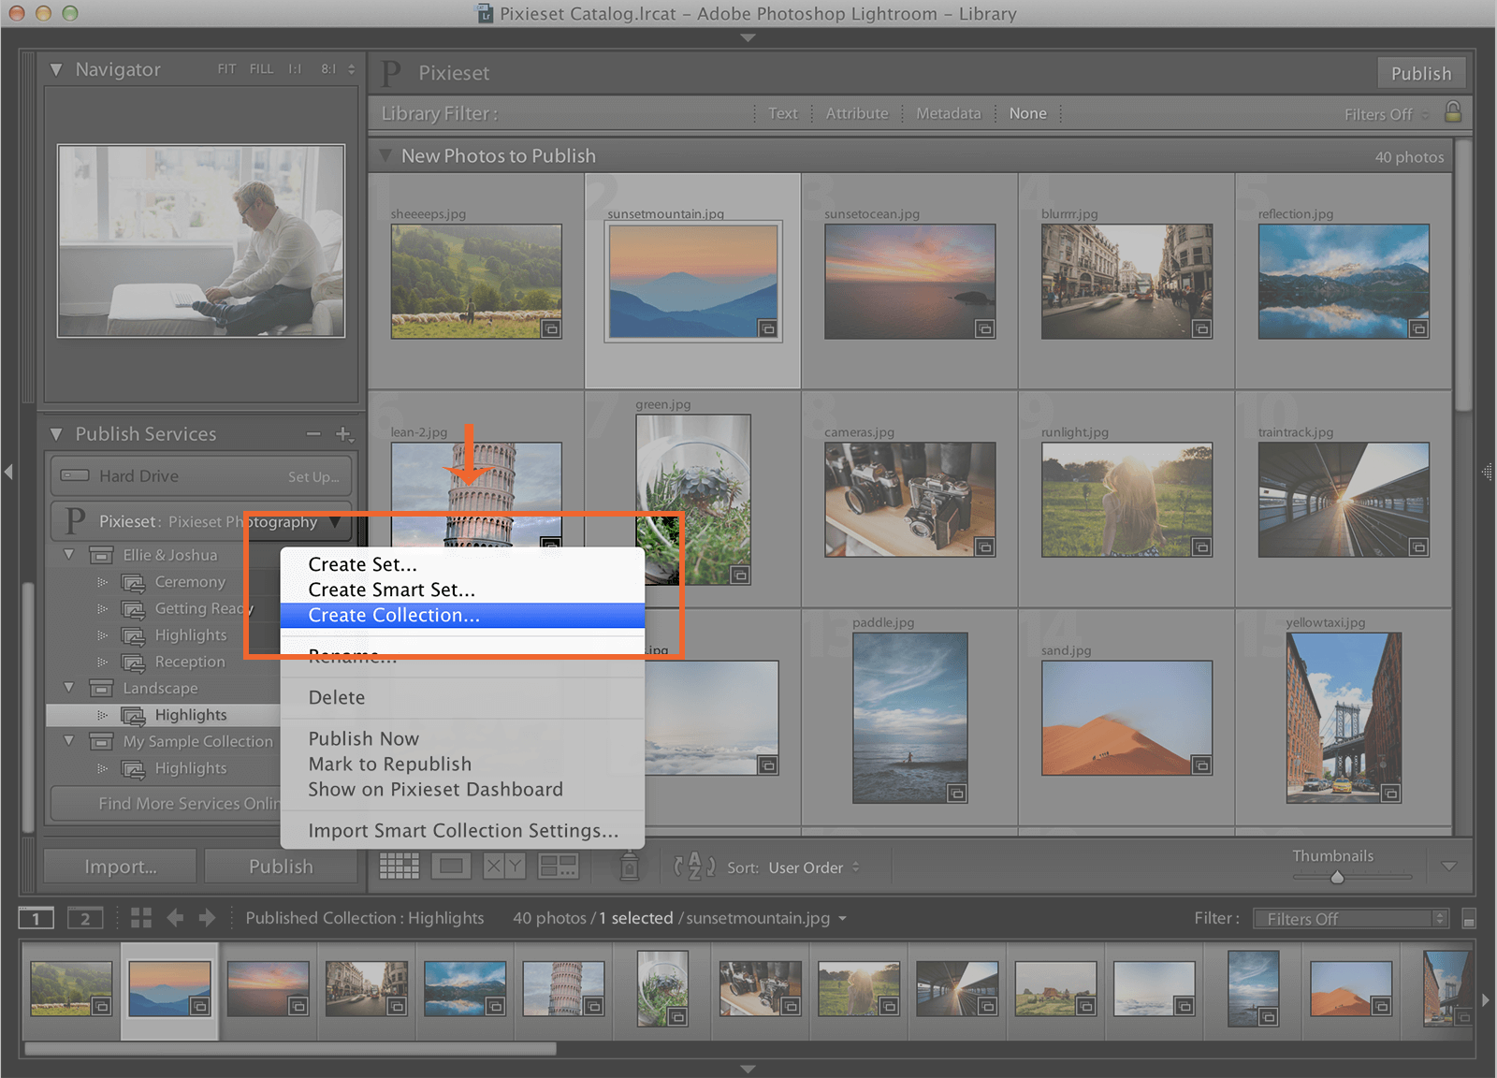The image size is (1497, 1078).
Task: Toggle the A-Z sort direction icon
Action: point(692,867)
